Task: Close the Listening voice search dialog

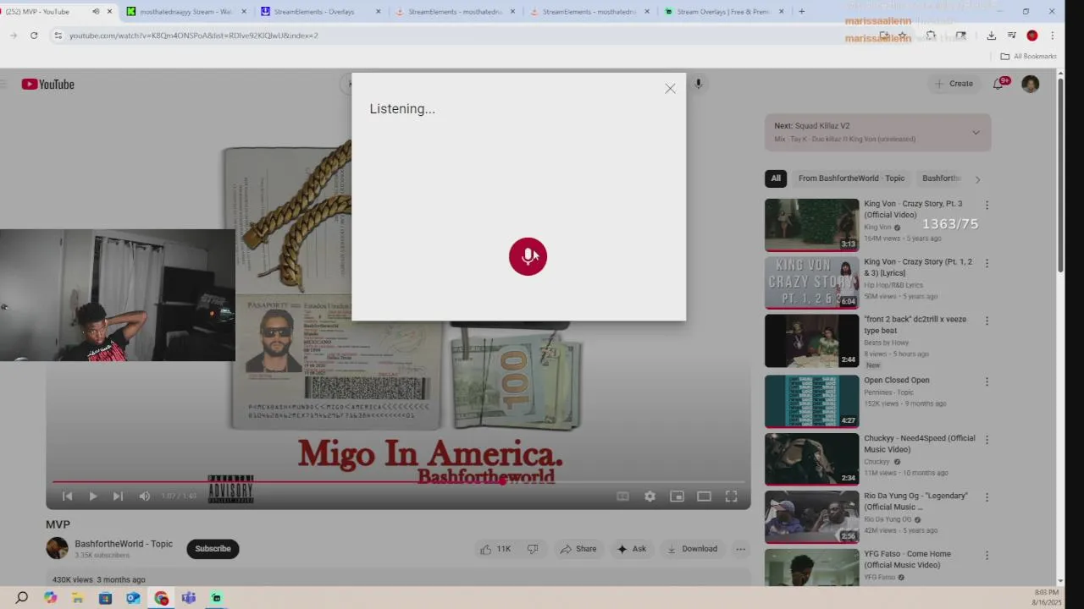Action: coord(670,88)
